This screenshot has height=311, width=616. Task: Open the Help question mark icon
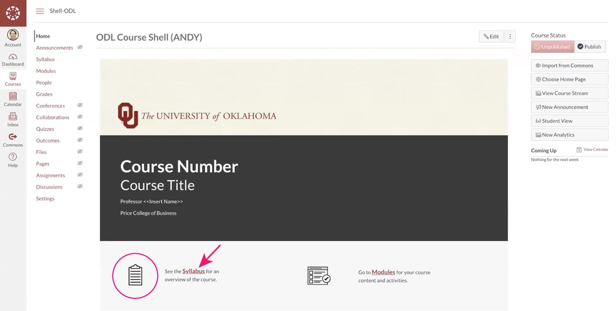click(13, 157)
